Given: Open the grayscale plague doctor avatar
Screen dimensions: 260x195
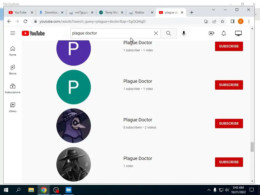Looking at the screenshot, I should click(x=74, y=164).
